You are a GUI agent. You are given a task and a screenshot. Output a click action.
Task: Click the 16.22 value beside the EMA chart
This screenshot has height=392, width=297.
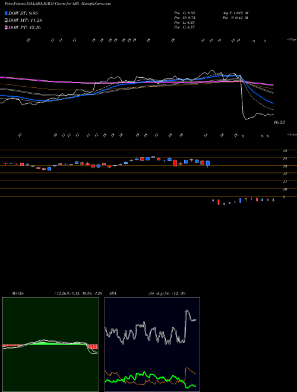pos(279,122)
